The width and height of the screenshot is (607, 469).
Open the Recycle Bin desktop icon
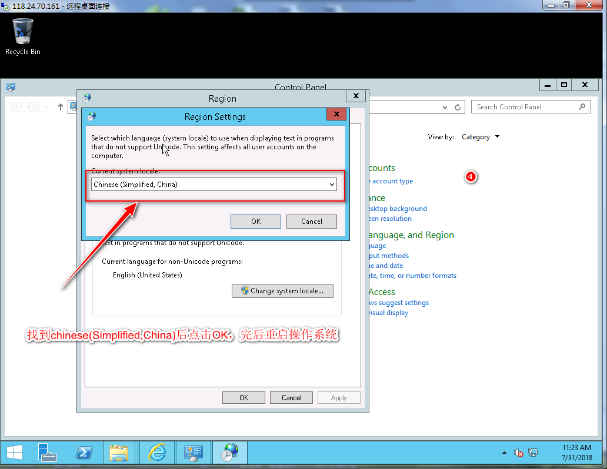[x=23, y=35]
